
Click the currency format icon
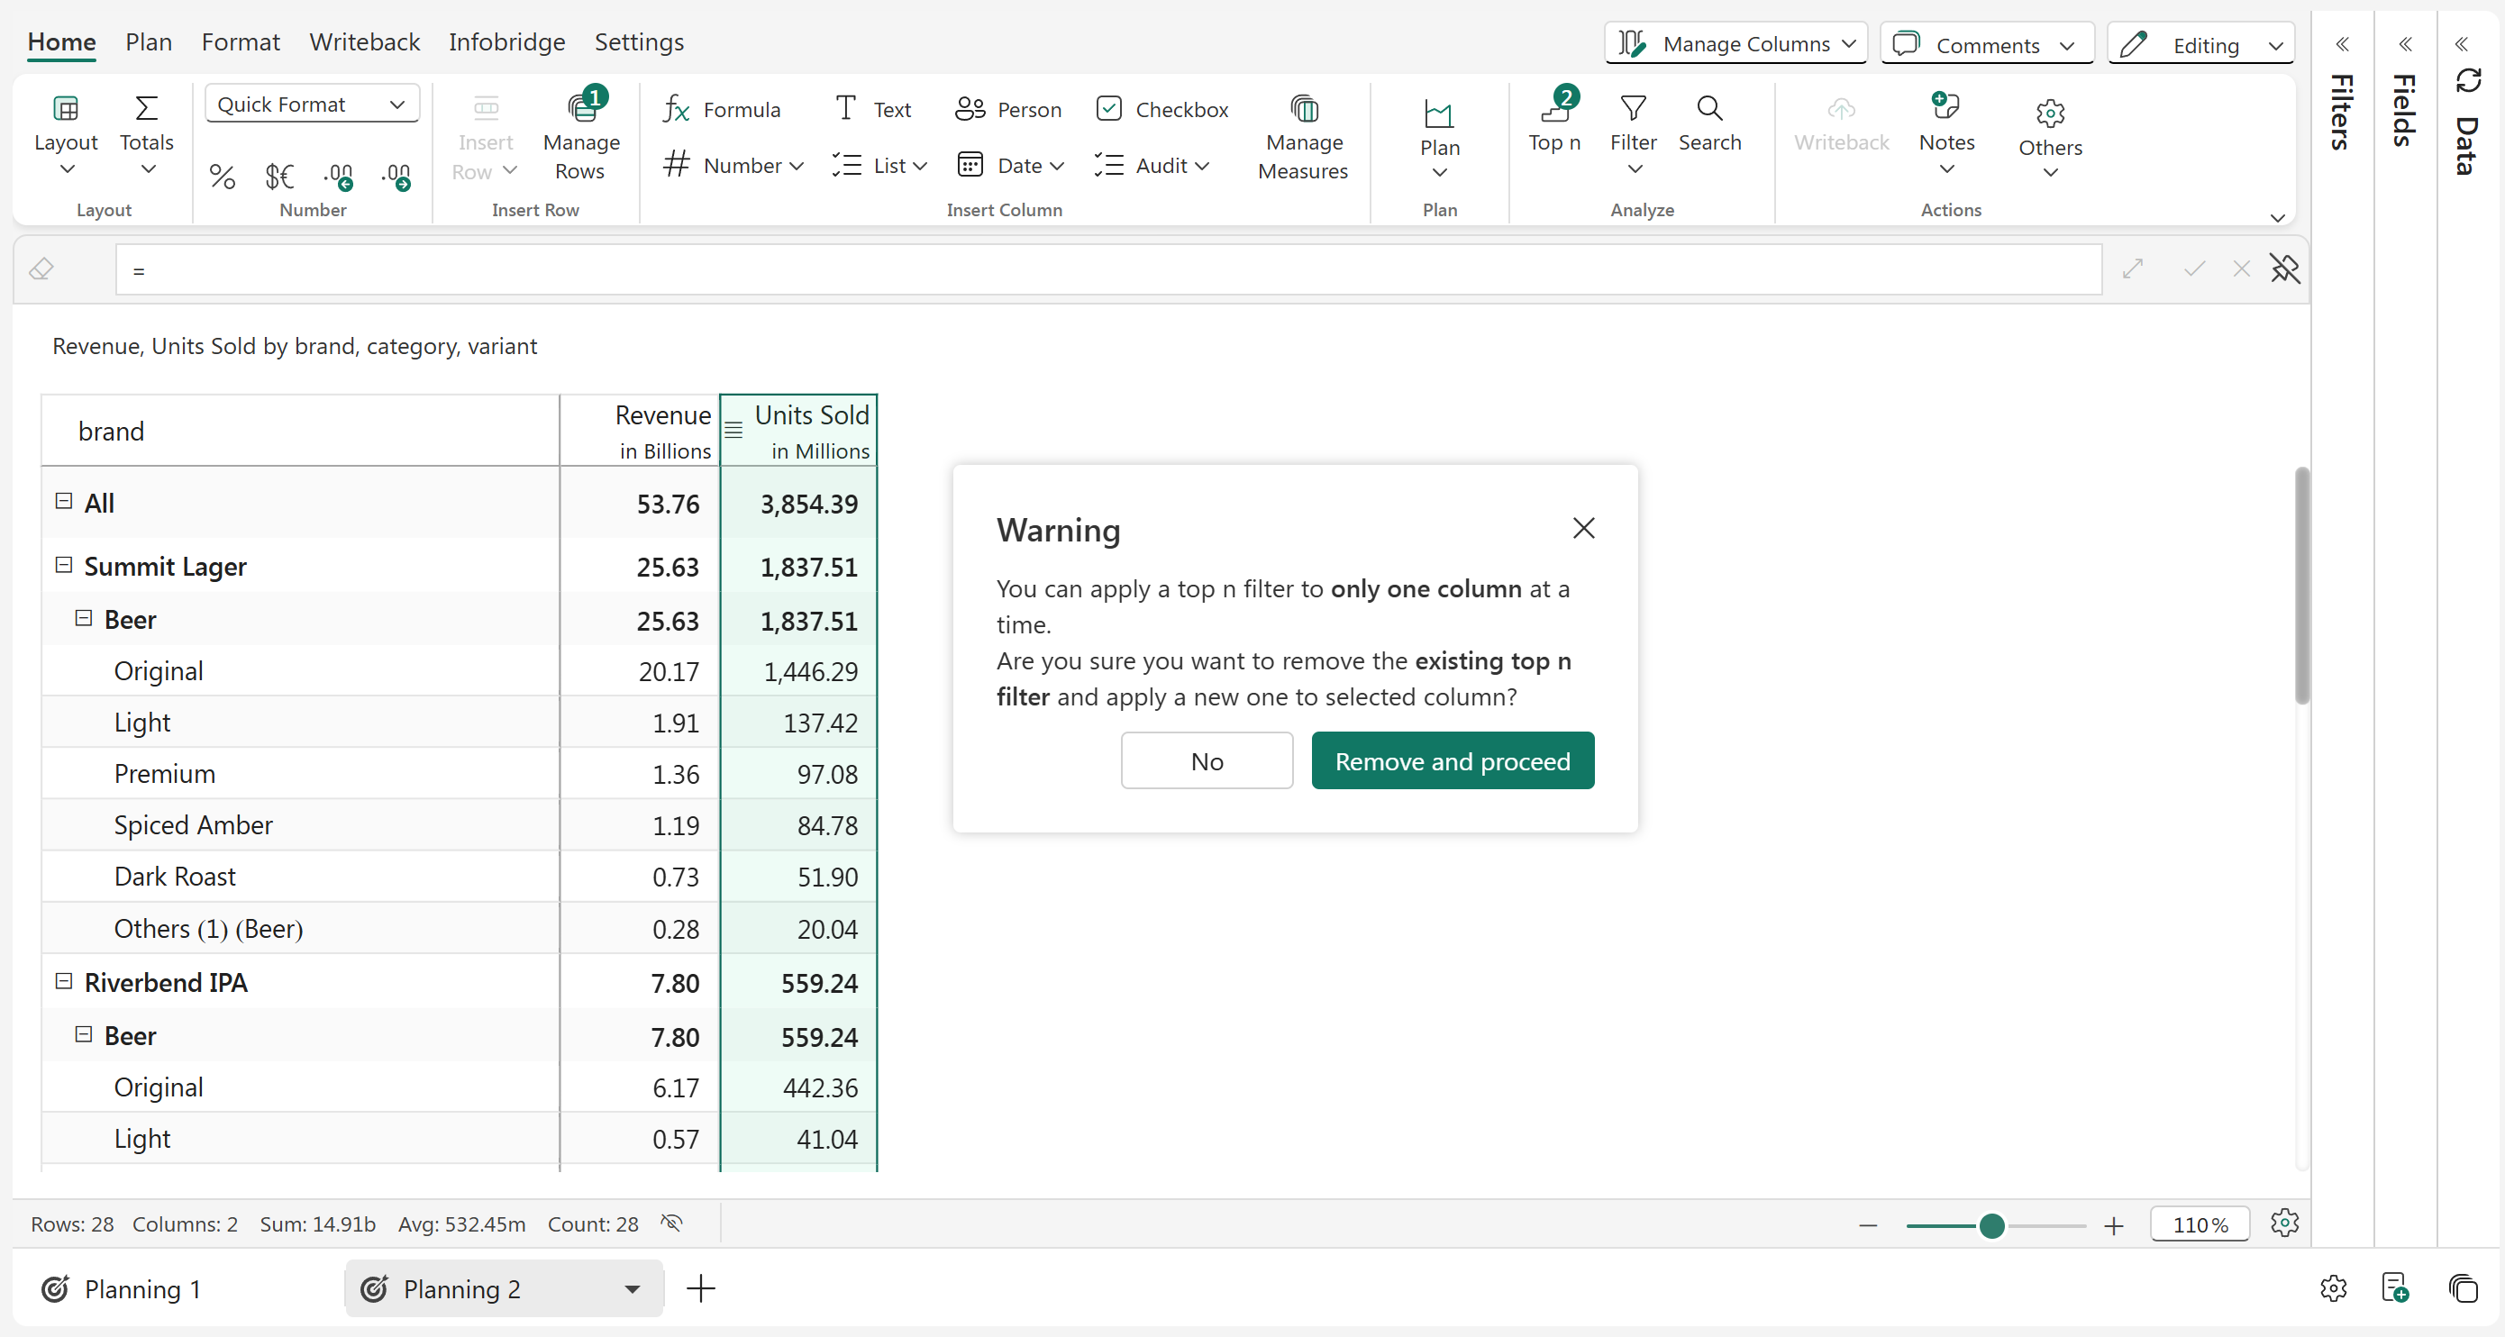(x=279, y=176)
